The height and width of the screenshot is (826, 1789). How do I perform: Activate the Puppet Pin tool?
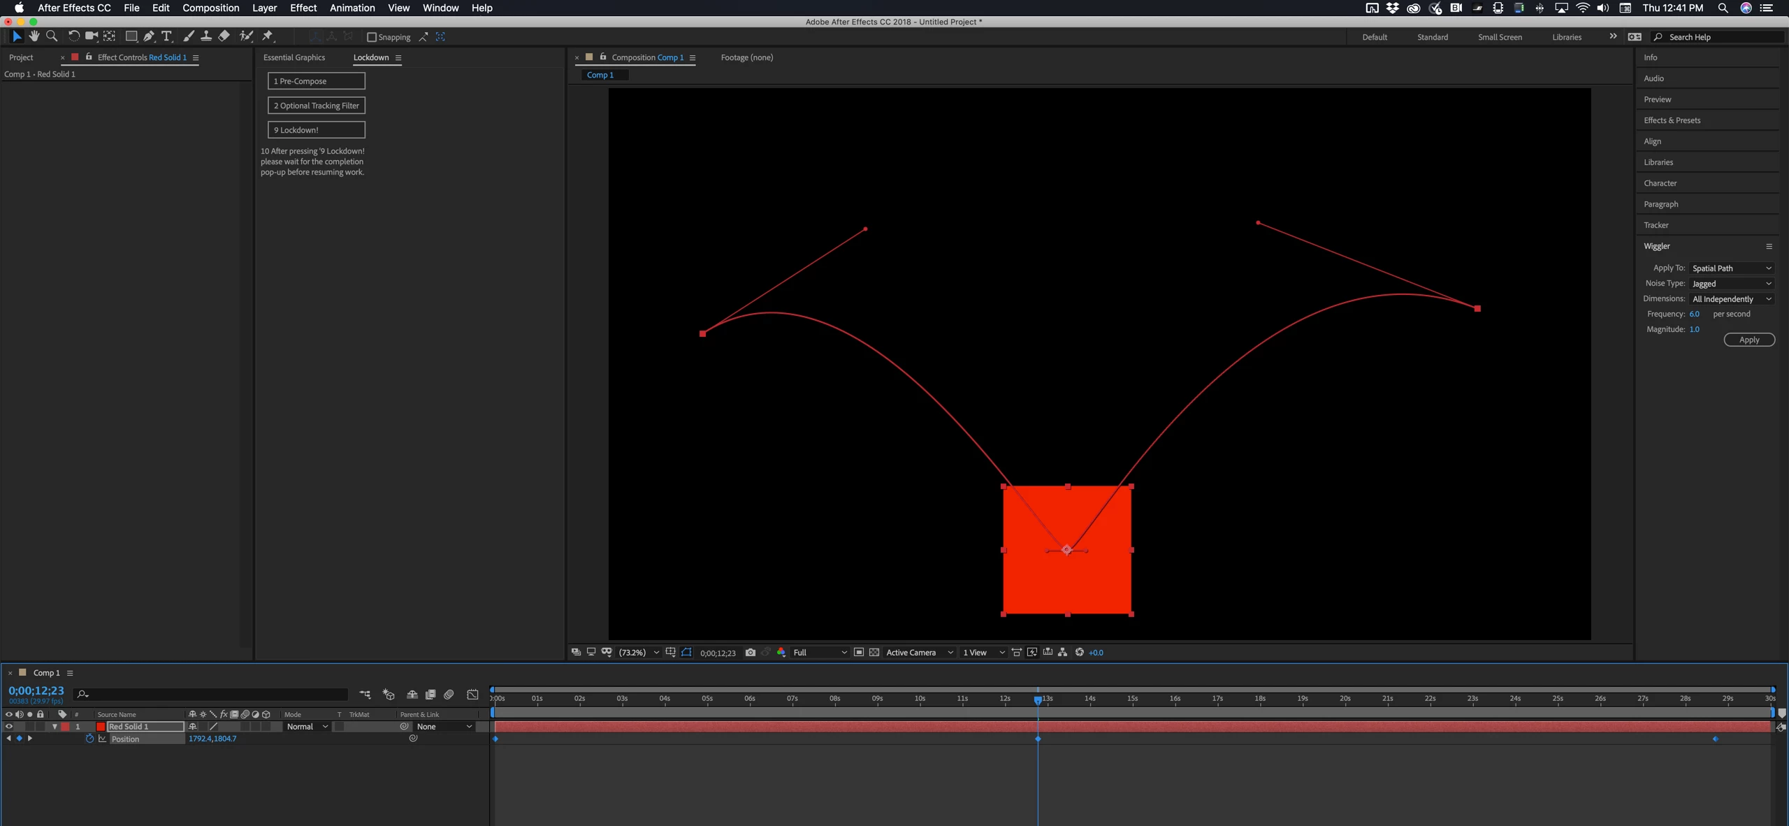pos(268,36)
